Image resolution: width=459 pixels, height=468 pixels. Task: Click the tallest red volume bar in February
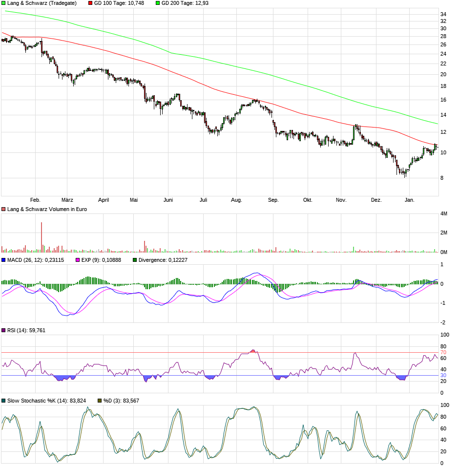coord(42,237)
